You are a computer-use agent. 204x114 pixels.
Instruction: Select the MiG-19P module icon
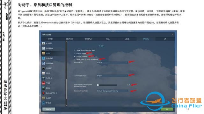[43, 68]
